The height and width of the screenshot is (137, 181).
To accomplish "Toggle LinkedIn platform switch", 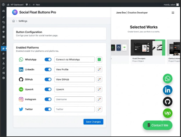I will coord(48,69).
